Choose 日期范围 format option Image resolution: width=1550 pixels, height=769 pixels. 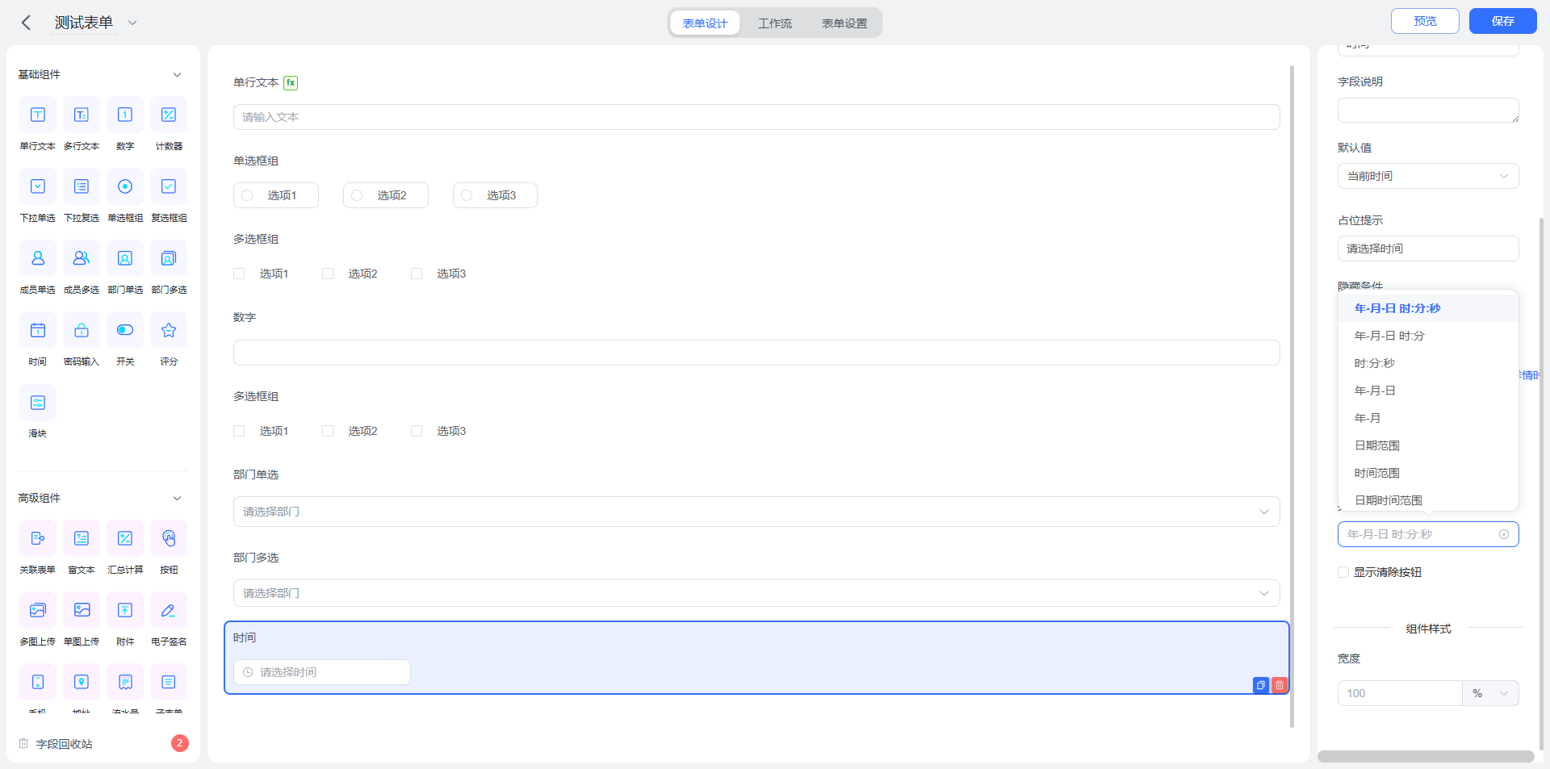pyautogui.click(x=1428, y=445)
